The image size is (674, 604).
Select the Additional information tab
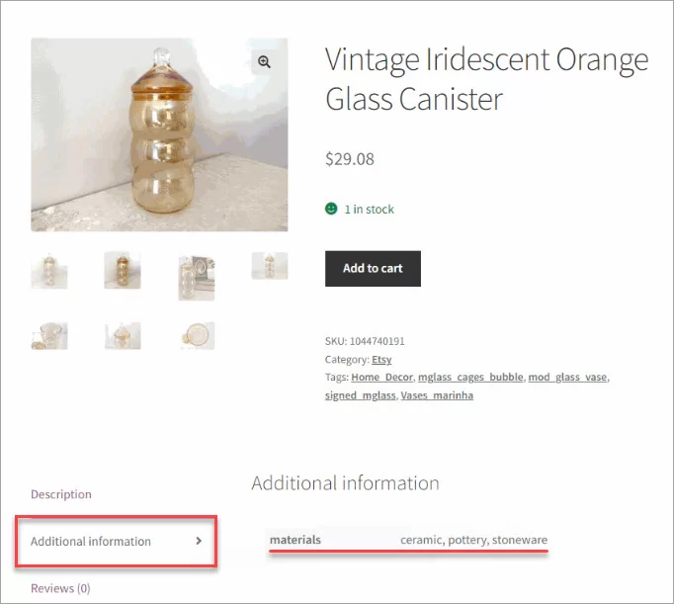click(91, 542)
